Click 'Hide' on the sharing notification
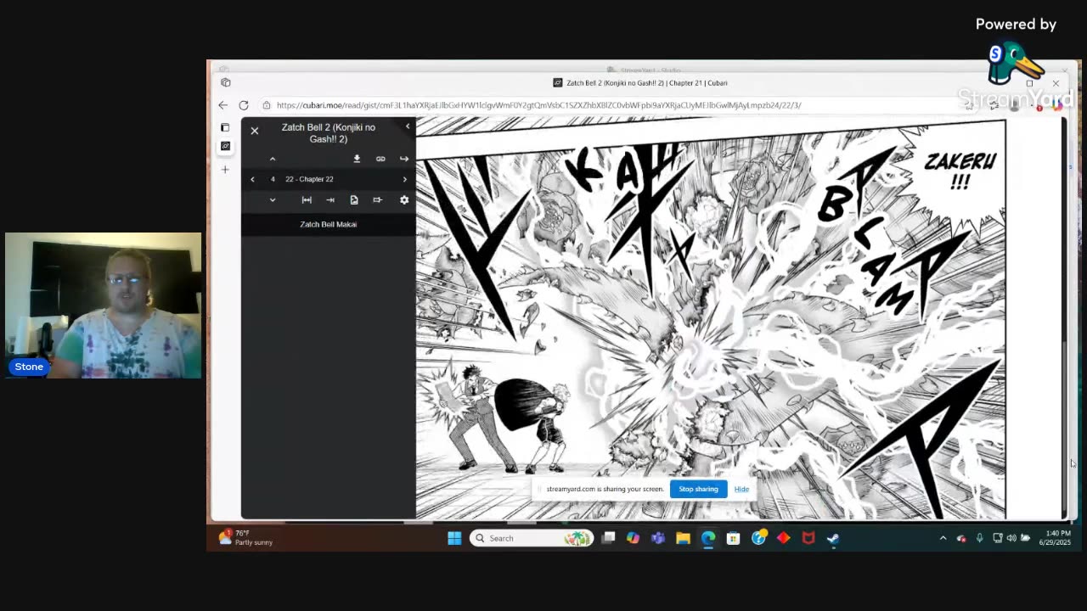The height and width of the screenshot is (611, 1087). [x=741, y=489]
